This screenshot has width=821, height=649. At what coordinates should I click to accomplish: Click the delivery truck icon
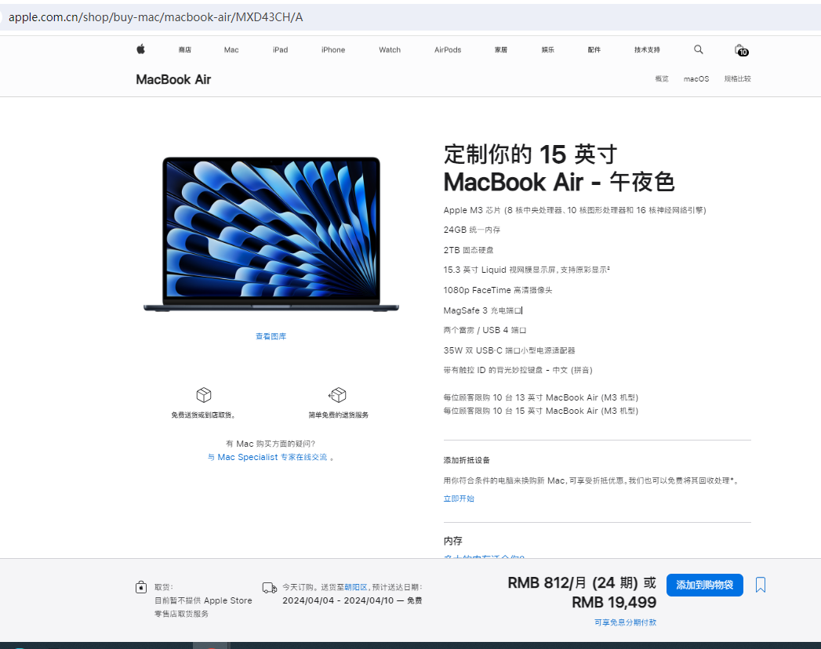coord(270,588)
